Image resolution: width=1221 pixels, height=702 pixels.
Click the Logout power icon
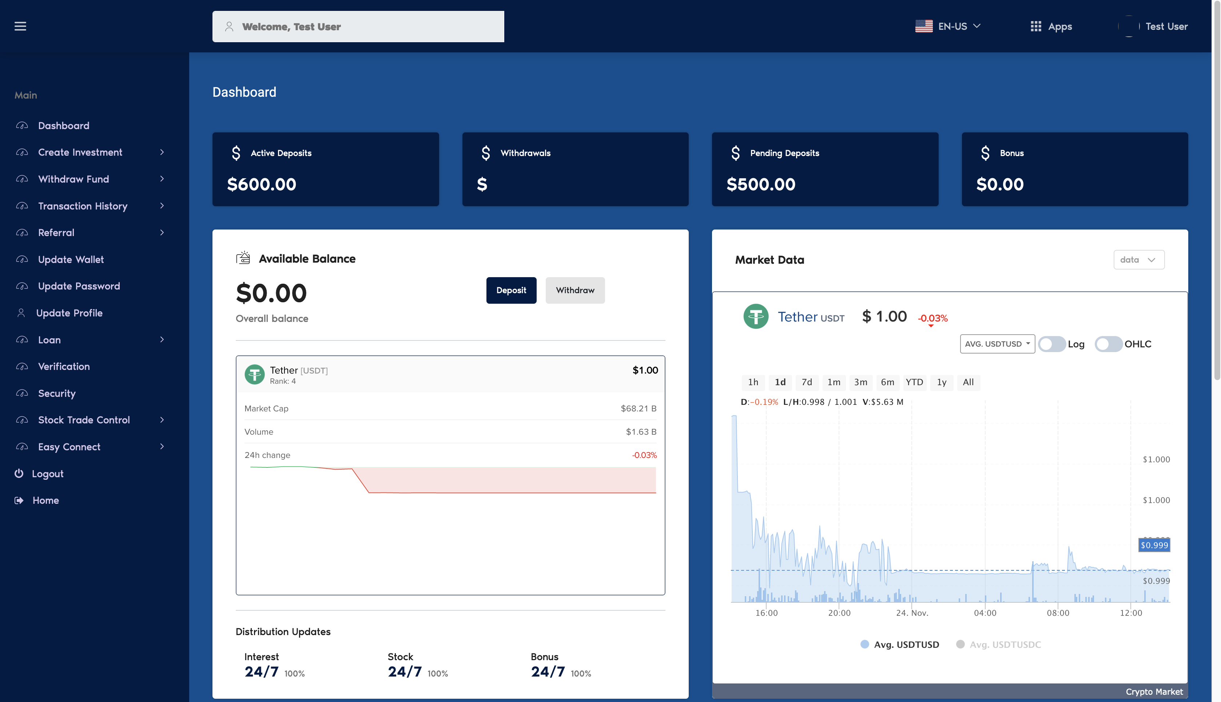(x=19, y=473)
